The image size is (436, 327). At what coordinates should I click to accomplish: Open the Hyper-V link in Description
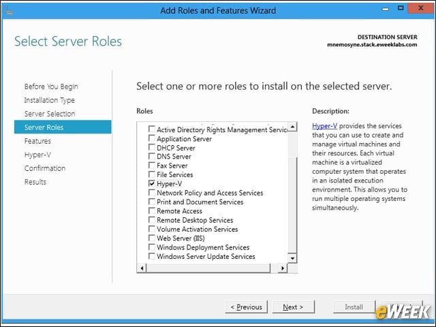(x=324, y=126)
